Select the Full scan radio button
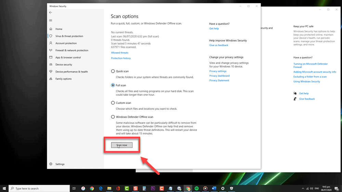342x192 pixels. 113,85
